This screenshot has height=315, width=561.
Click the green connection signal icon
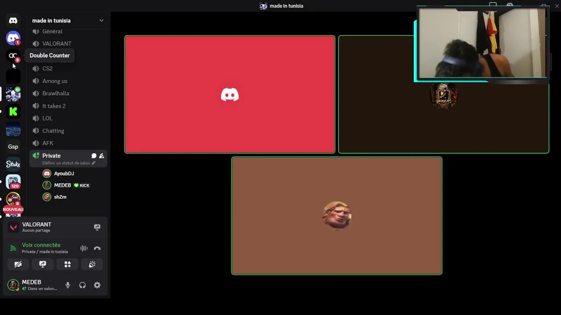(x=13, y=248)
